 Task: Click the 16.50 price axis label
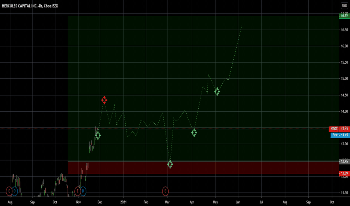[x=344, y=30]
